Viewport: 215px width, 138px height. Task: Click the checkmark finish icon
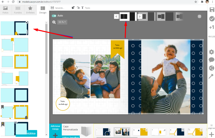click(212, 19)
